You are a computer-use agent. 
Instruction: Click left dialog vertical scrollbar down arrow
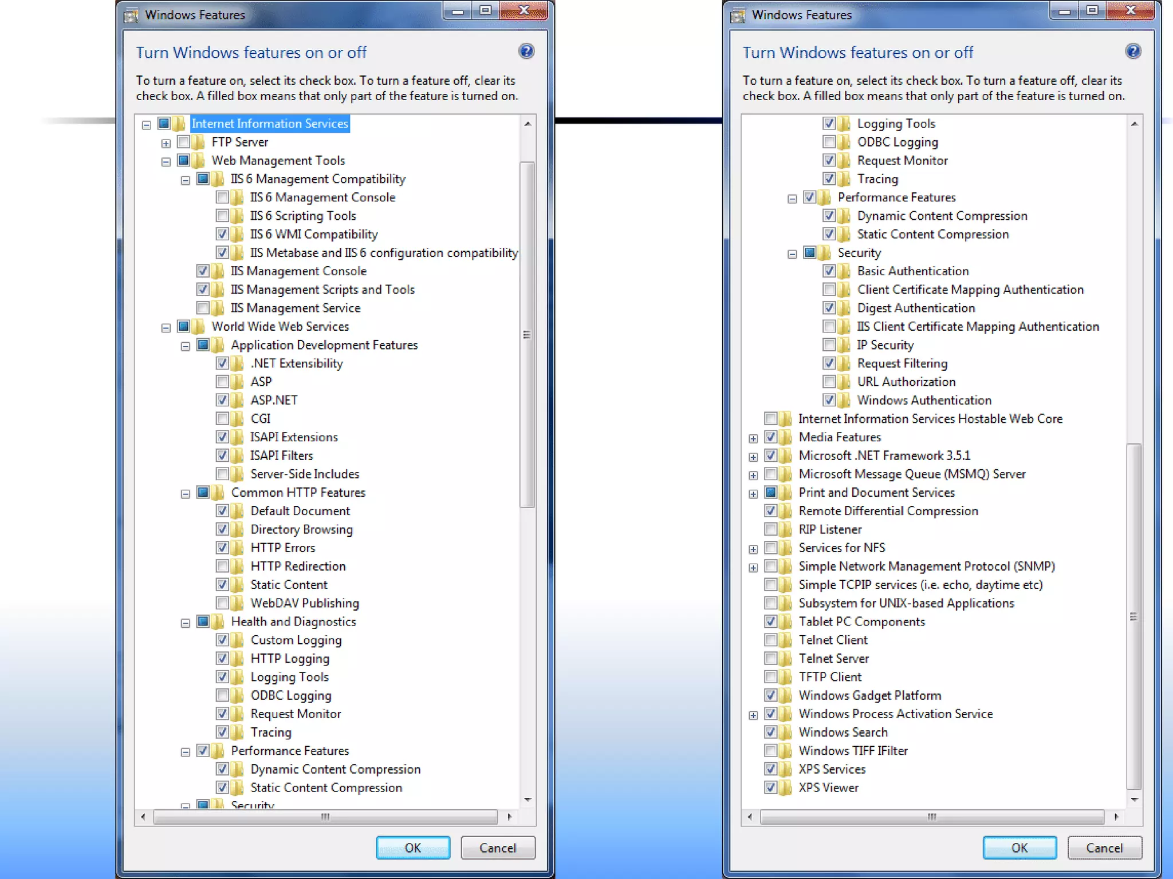pyautogui.click(x=528, y=799)
